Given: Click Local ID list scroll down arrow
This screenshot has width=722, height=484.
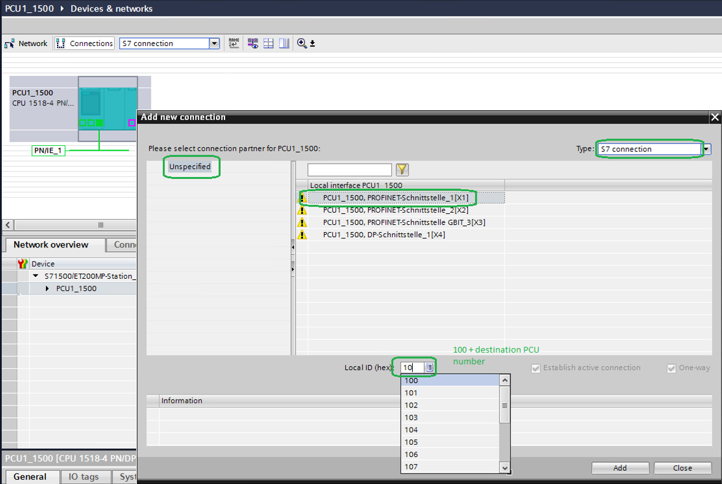Looking at the screenshot, I should pos(505,467).
